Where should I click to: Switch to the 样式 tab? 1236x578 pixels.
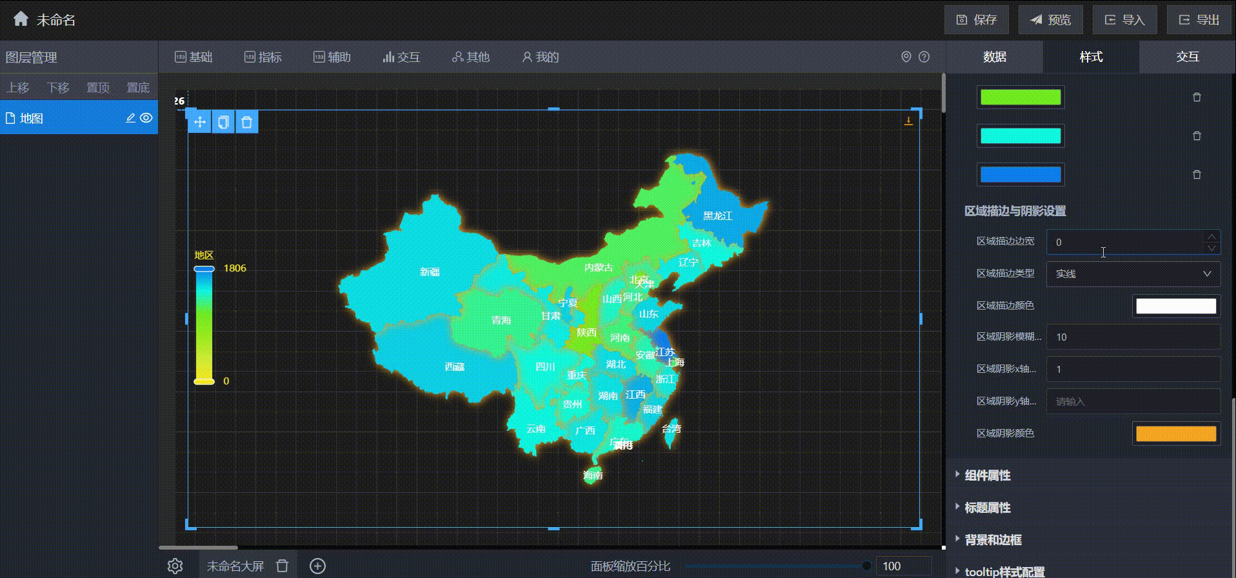[1091, 57]
